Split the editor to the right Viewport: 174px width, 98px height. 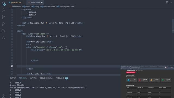click(x=167, y=2)
